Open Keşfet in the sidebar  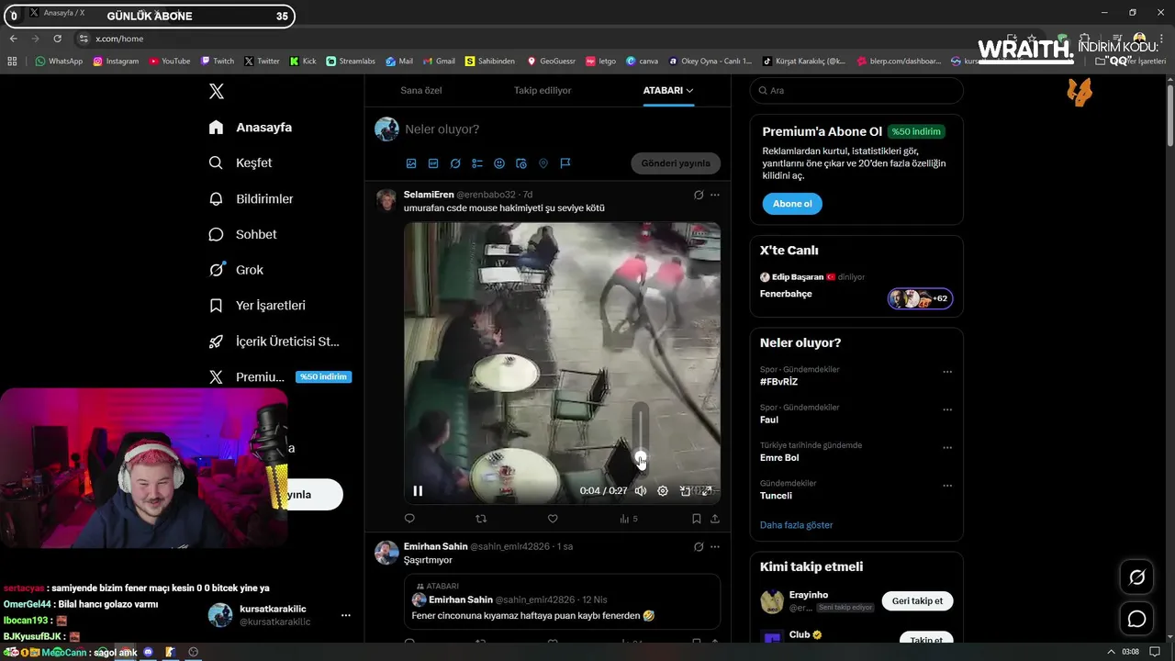pyautogui.click(x=241, y=162)
